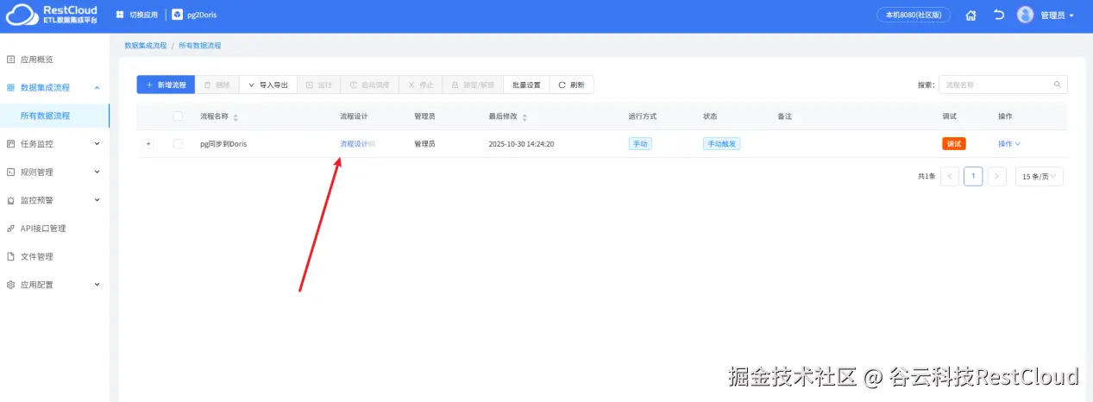Click the 新增流程 button
Viewport: 1093px width, 402px height.
pyautogui.click(x=166, y=85)
